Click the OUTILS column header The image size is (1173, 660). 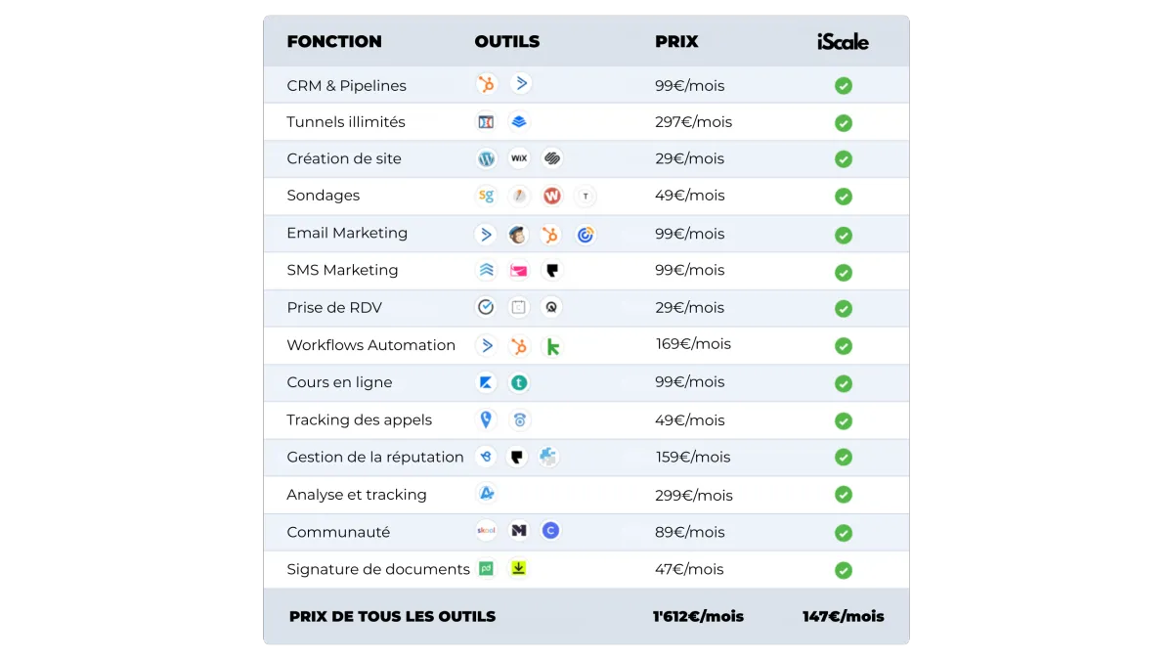(x=507, y=41)
